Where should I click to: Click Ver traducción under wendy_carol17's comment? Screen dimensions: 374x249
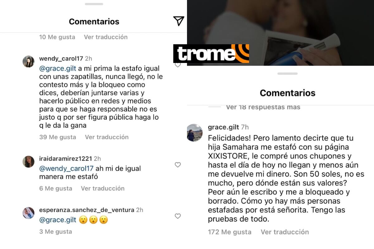(x=107, y=137)
